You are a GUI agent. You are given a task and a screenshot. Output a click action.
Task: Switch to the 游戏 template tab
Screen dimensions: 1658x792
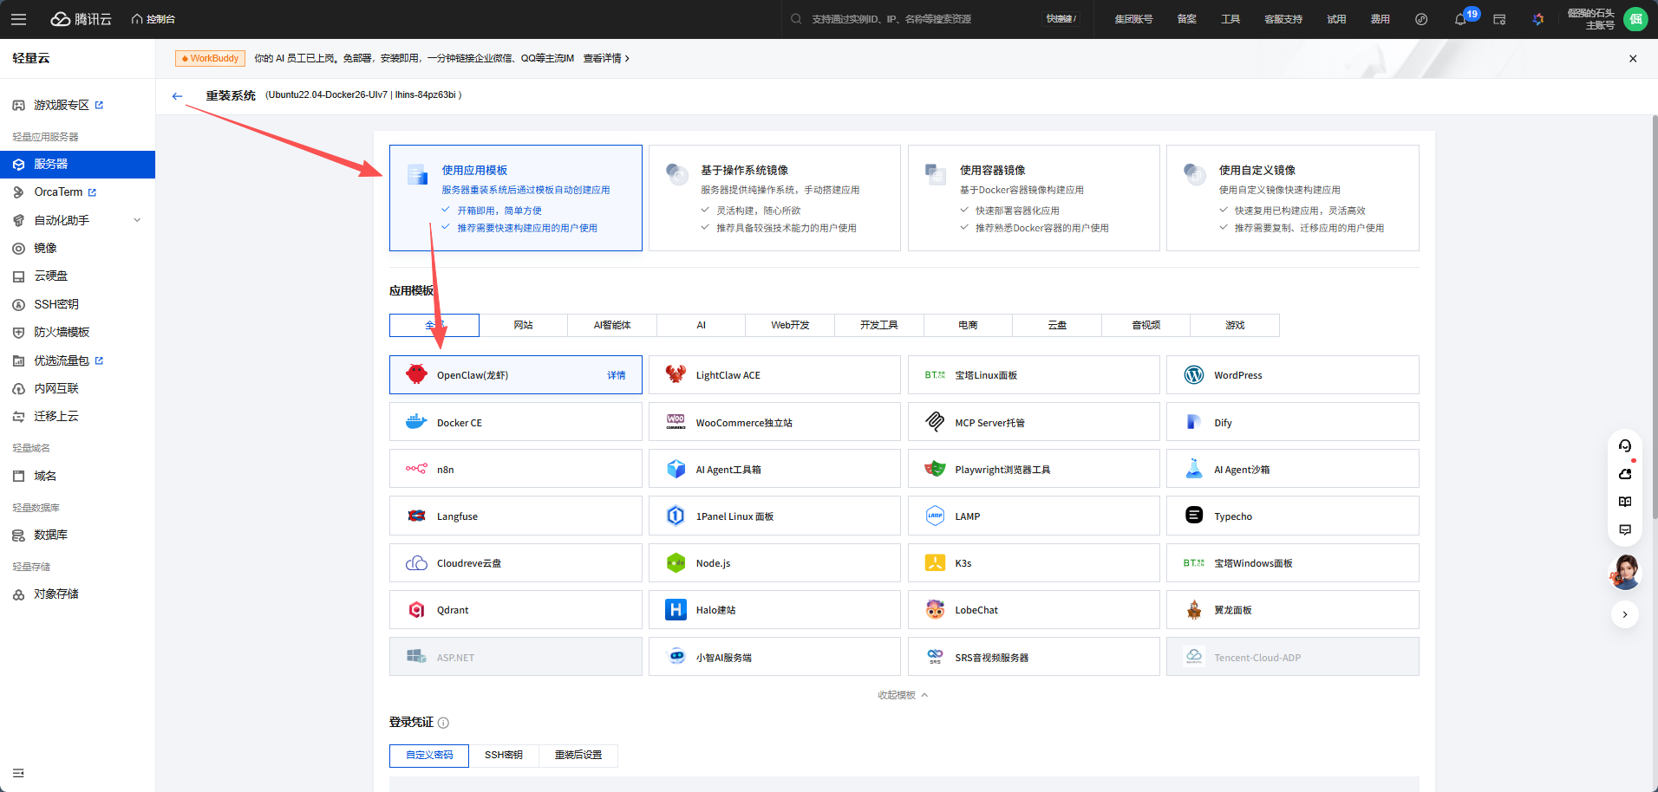pos(1235,325)
